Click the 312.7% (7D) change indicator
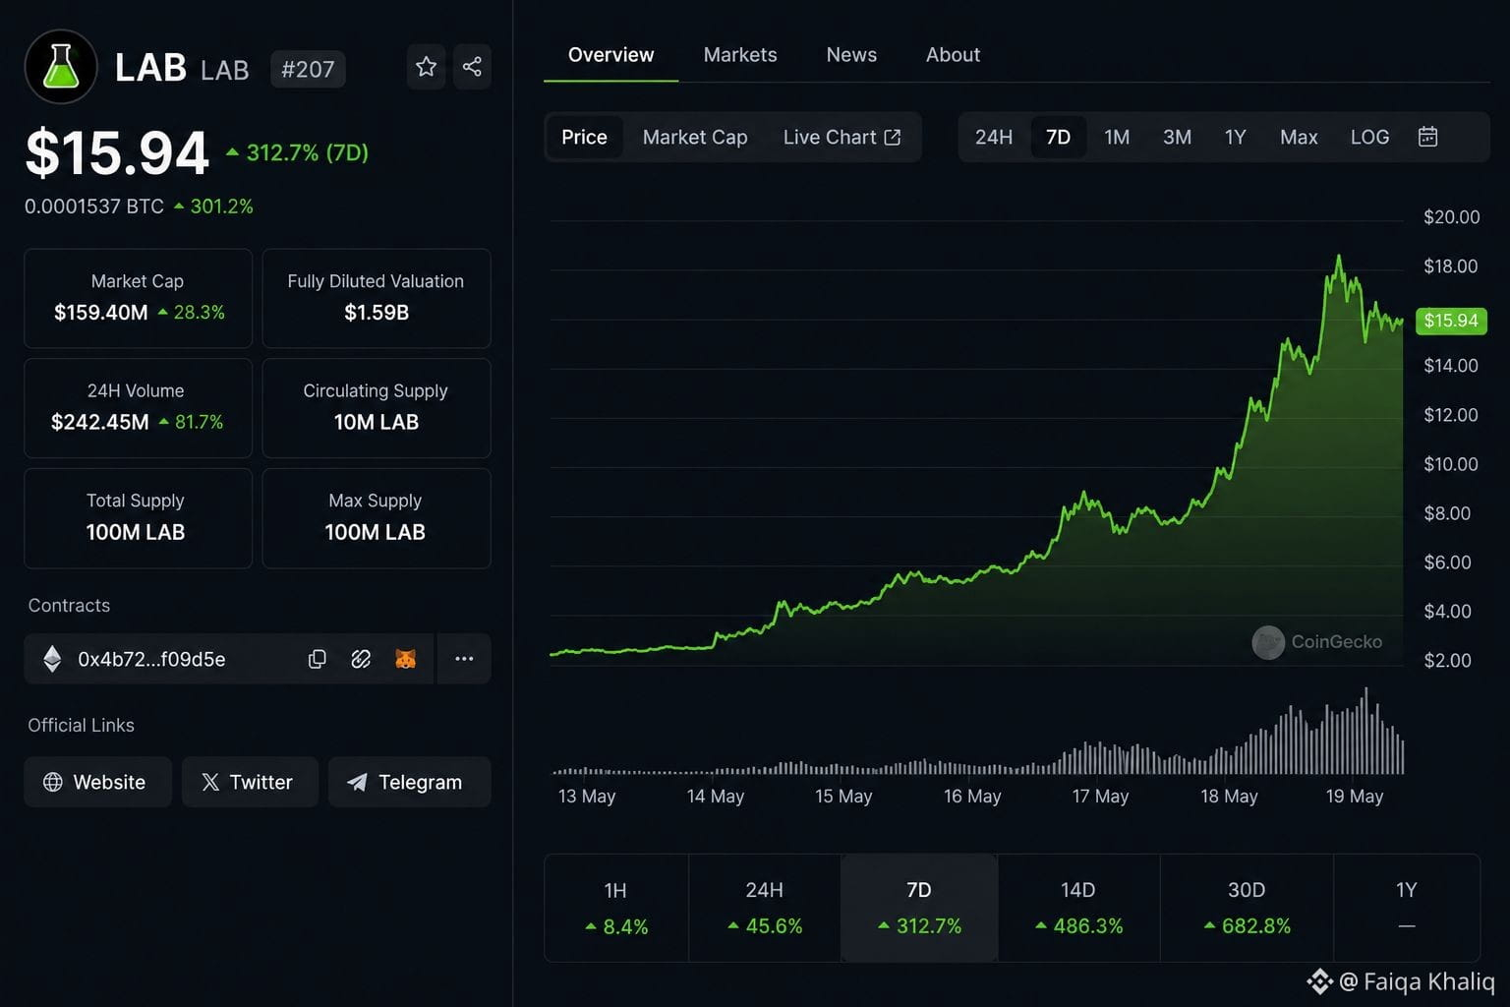Viewport: 1510px width, 1007px height. click(x=298, y=152)
